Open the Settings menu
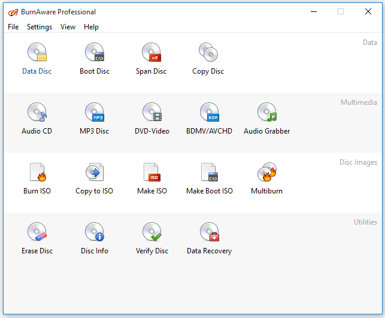 click(x=40, y=27)
